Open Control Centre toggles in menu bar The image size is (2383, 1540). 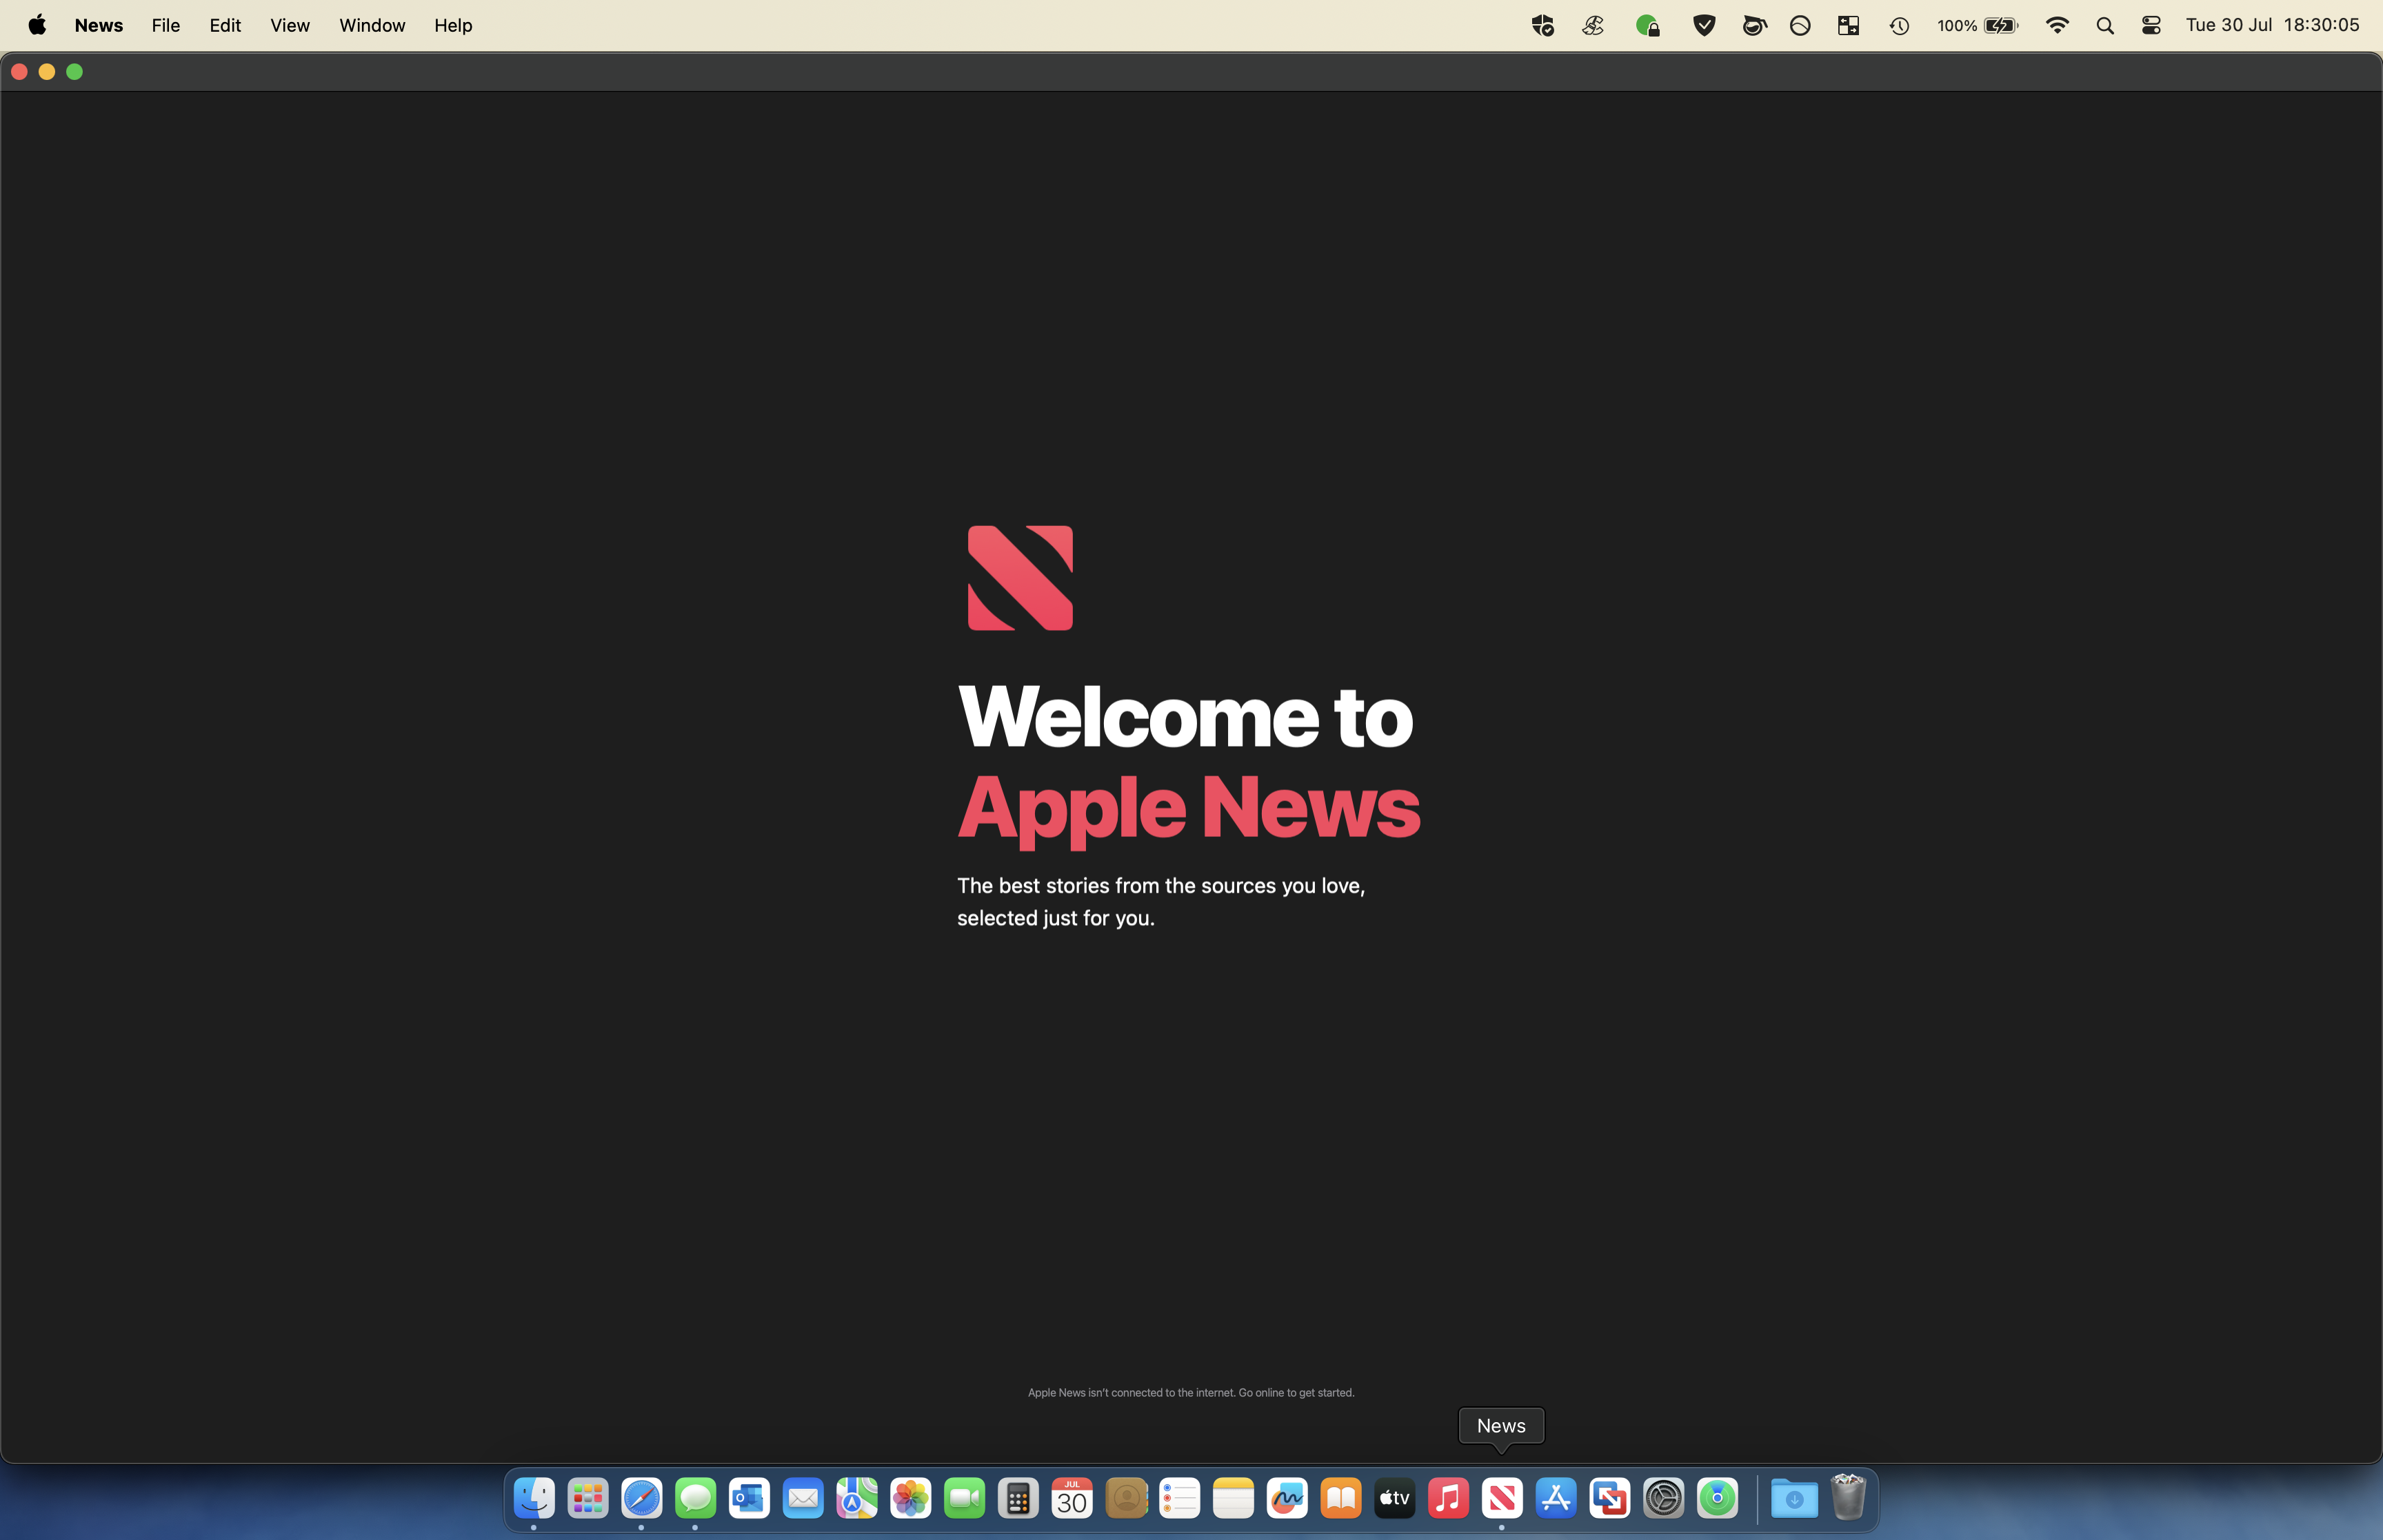pyautogui.click(x=2150, y=25)
